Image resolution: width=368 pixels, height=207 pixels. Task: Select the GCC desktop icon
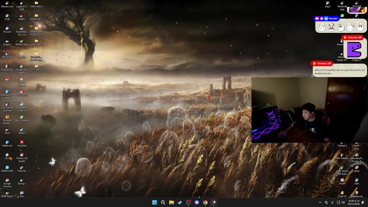7,156
